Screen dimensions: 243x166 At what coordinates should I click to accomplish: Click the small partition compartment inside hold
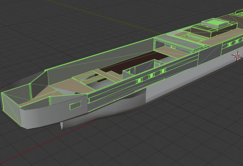click(128, 73)
